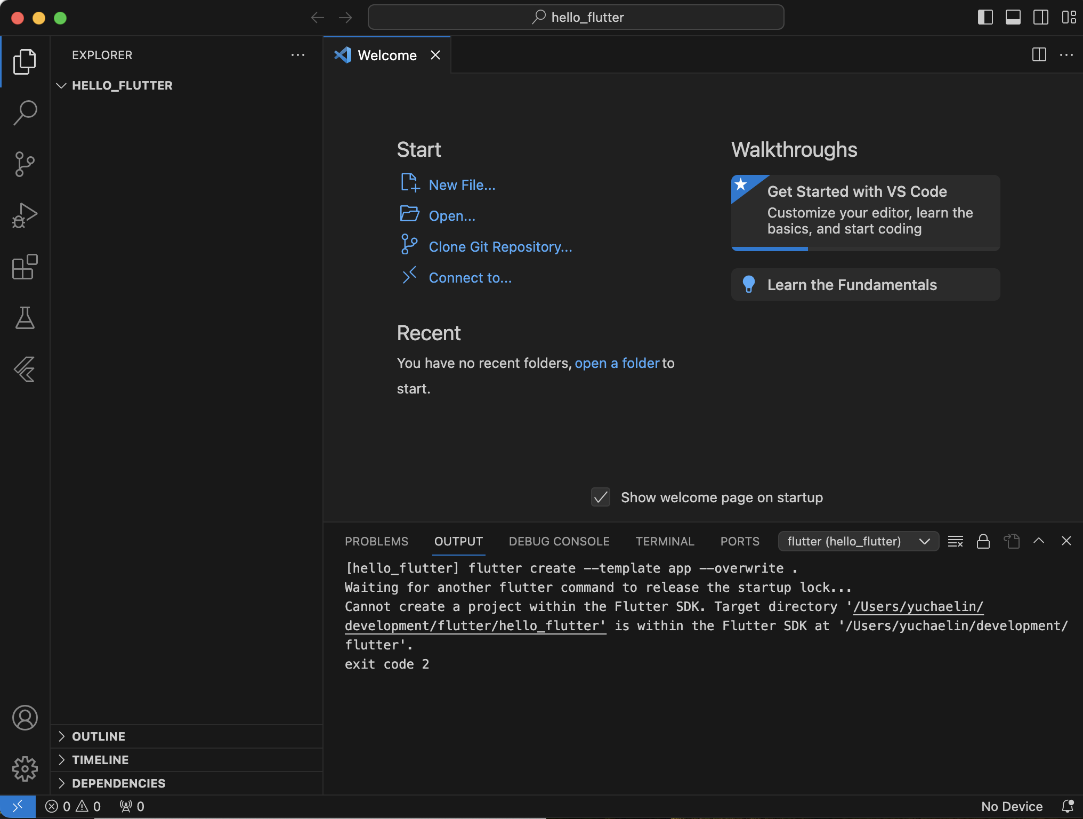This screenshot has height=819, width=1083.
Task: Click the New File... link
Action: click(x=462, y=185)
